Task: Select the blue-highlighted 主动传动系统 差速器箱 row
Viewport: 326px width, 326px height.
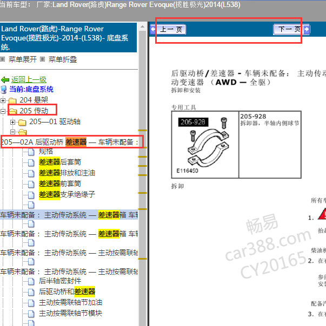Action: coord(69,215)
